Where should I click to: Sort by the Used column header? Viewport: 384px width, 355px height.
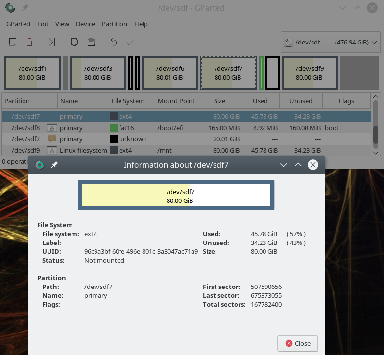(x=261, y=101)
